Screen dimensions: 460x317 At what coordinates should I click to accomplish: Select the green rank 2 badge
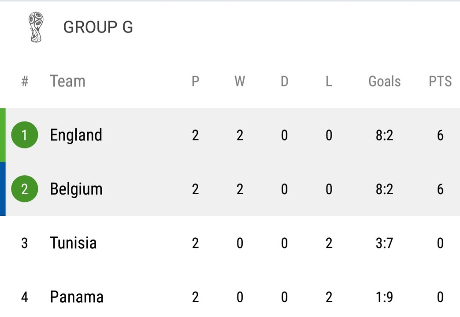pos(24,189)
